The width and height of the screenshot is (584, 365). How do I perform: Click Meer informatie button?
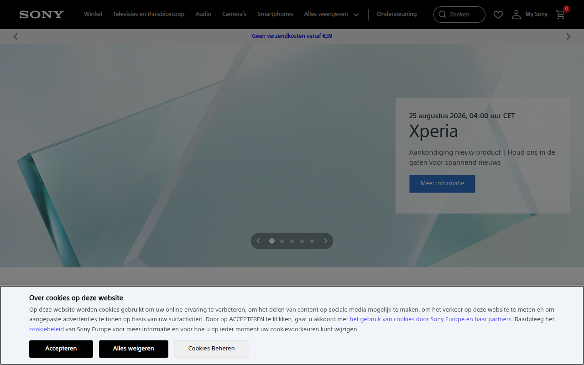click(442, 183)
